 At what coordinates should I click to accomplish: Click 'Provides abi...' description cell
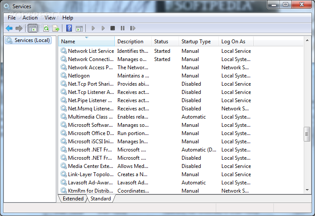click(x=133, y=84)
